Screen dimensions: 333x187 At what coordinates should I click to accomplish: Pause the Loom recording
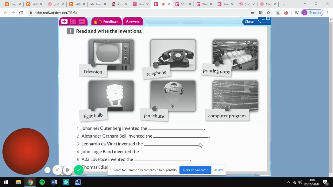pyautogui.click(x=68, y=170)
